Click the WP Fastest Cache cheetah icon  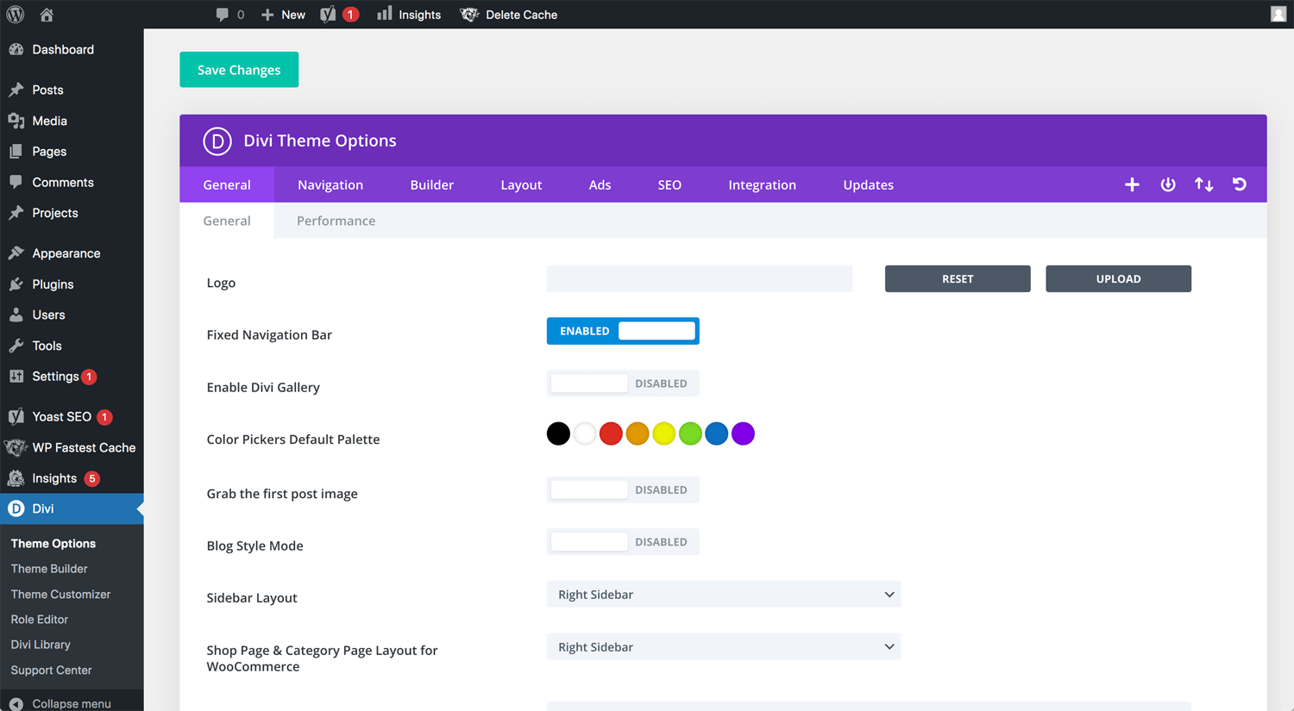coord(16,447)
